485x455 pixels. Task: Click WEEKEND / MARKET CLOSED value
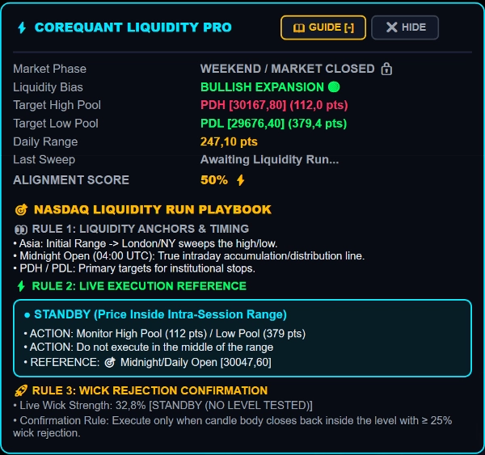coord(287,69)
